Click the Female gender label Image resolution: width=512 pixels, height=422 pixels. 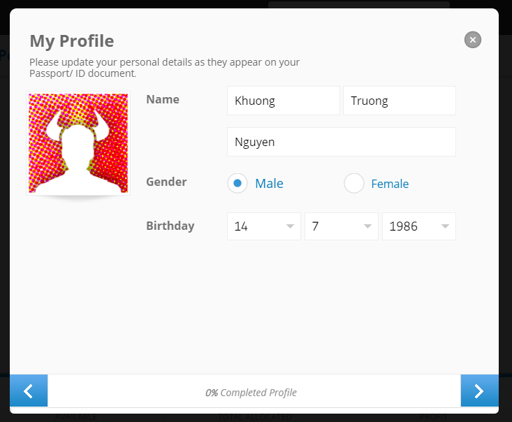[x=390, y=184]
